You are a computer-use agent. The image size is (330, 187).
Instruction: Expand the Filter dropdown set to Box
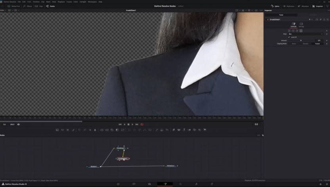(305, 34)
